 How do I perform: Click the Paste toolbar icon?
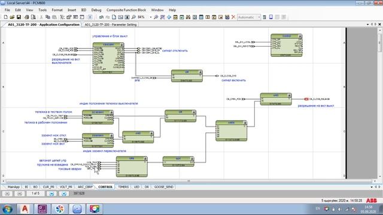pos(54,17)
